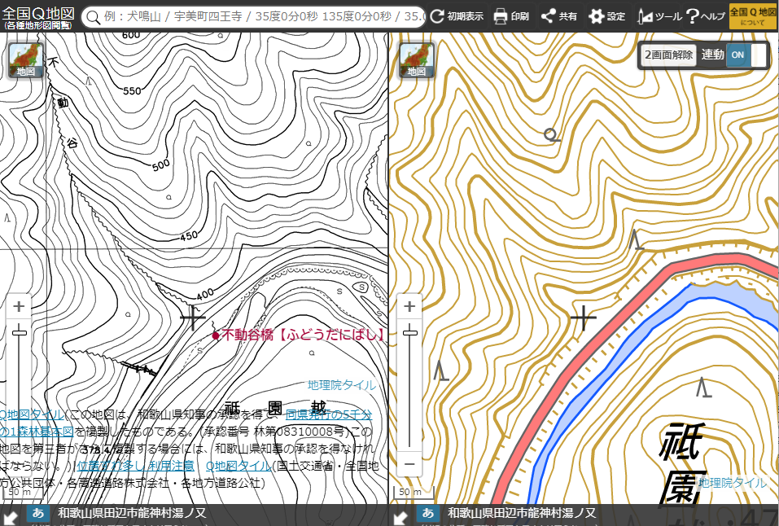Open left map's 地図 layer selector
The height and width of the screenshot is (526, 779).
(27, 61)
